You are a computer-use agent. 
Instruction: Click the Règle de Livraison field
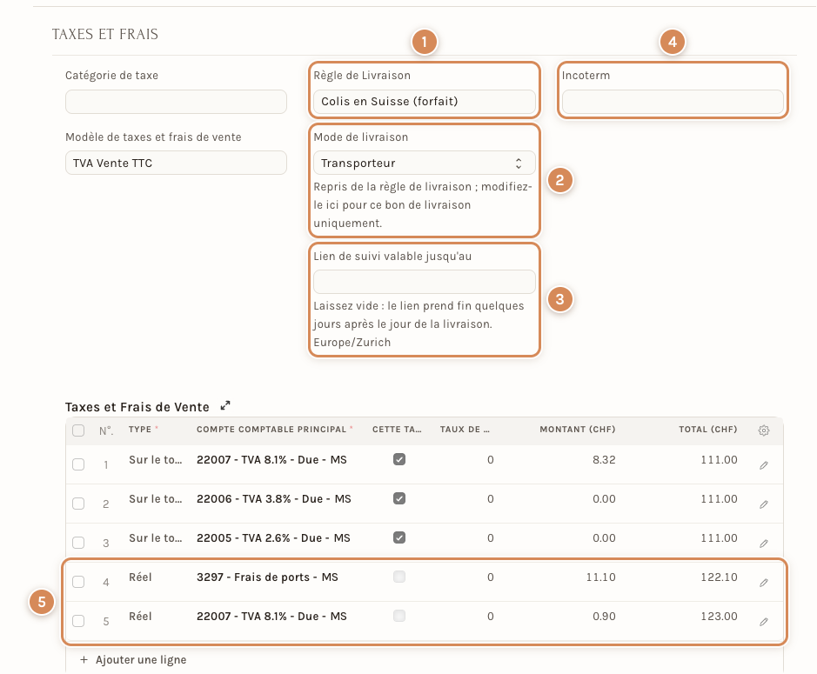click(x=424, y=102)
